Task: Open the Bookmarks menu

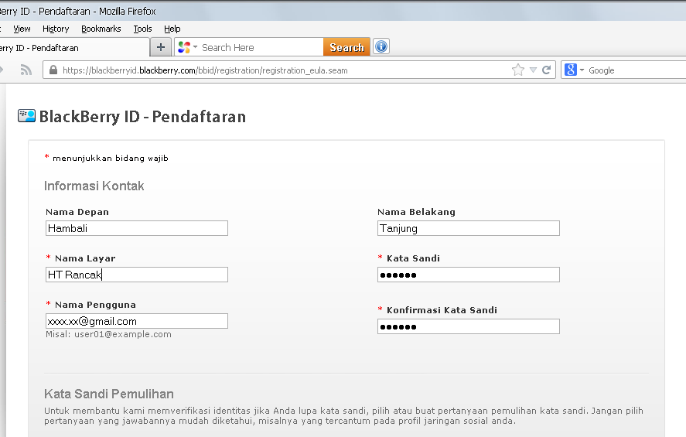Action: pyautogui.click(x=101, y=29)
